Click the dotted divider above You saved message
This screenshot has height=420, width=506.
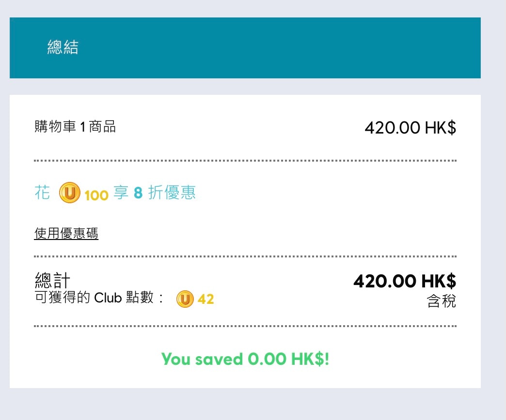245,326
